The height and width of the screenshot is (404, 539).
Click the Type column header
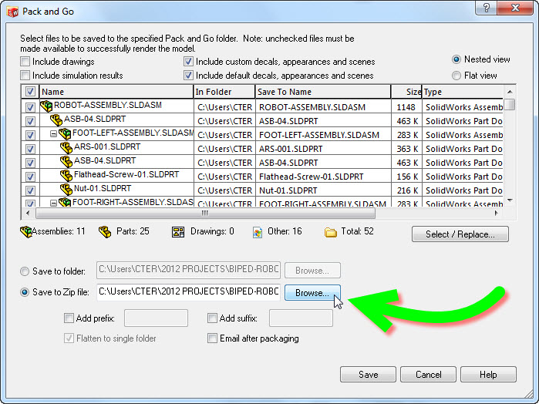pyautogui.click(x=463, y=92)
